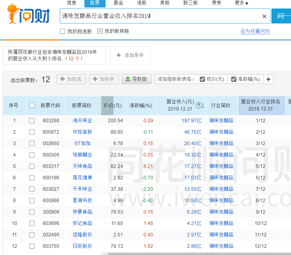Open 我的板块股 dropdown
This screenshot has height=255, width=291.
[x=100, y=31]
